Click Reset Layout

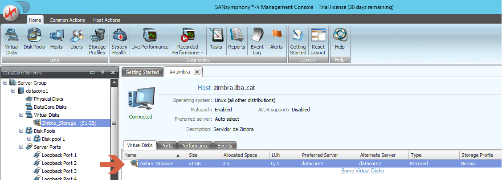click(318, 41)
